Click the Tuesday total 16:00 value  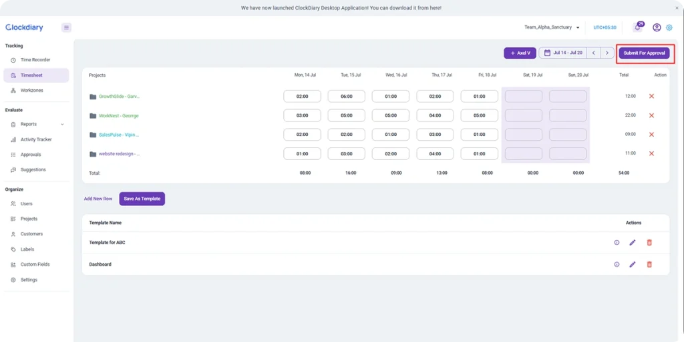click(x=351, y=173)
